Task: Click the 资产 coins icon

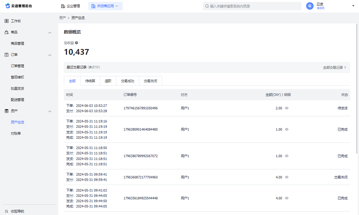Action: pos(6,111)
